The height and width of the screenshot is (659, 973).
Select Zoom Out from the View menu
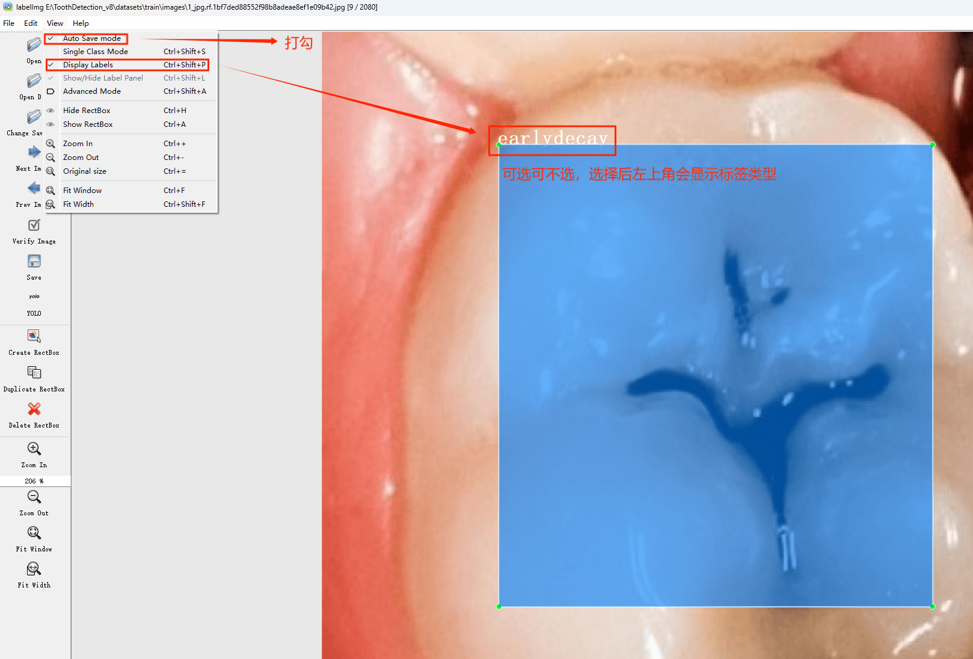coord(130,158)
